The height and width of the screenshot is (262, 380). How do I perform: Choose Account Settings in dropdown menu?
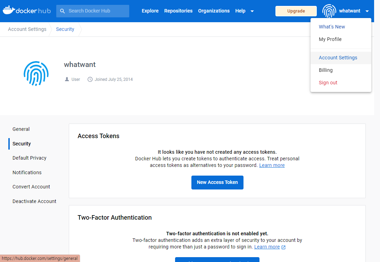[x=341, y=58]
